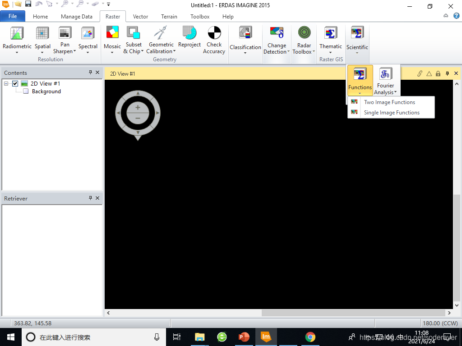
Task: Open the Fourier Analysis tool
Action: [385, 81]
